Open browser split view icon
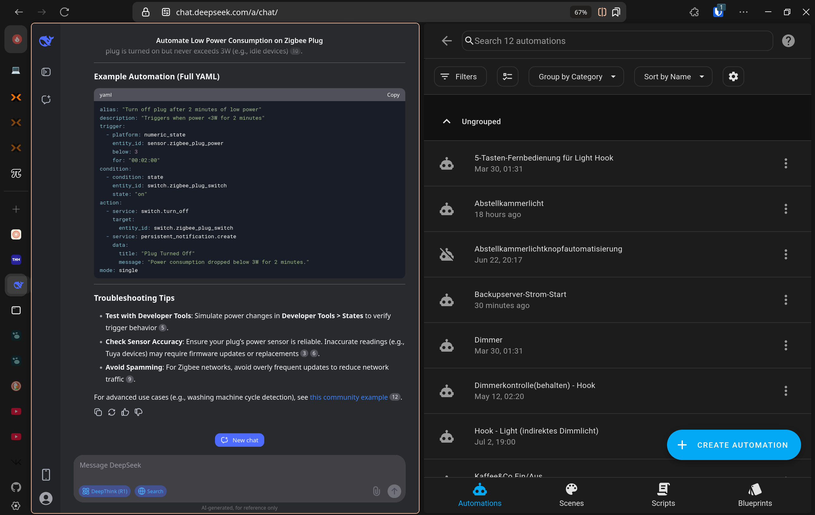Viewport: 815px width, 515px height. pyautogui.click(x=602, y=12)
